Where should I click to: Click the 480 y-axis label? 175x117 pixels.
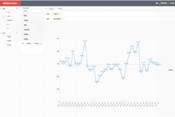click(58, 76)
